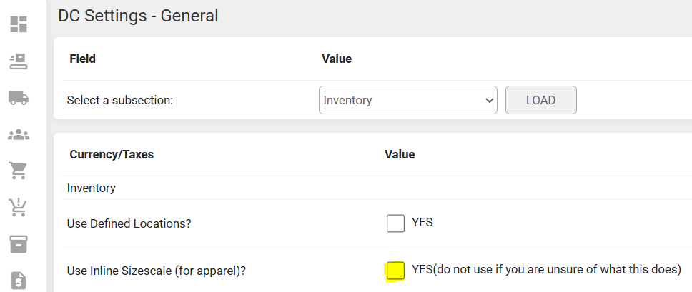Open the subsection dropdown showing Inventory
This screenshot has height=292, width=692.
(407, 101)
